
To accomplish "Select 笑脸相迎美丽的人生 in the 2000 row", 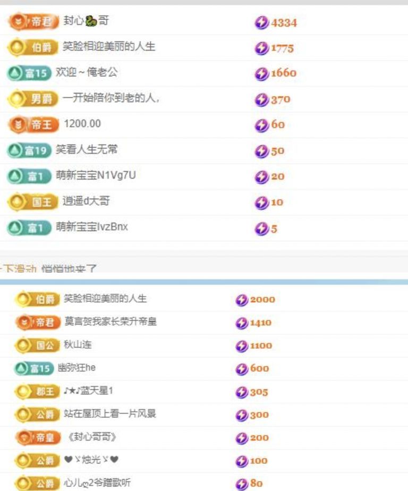I will coord(105,299).
